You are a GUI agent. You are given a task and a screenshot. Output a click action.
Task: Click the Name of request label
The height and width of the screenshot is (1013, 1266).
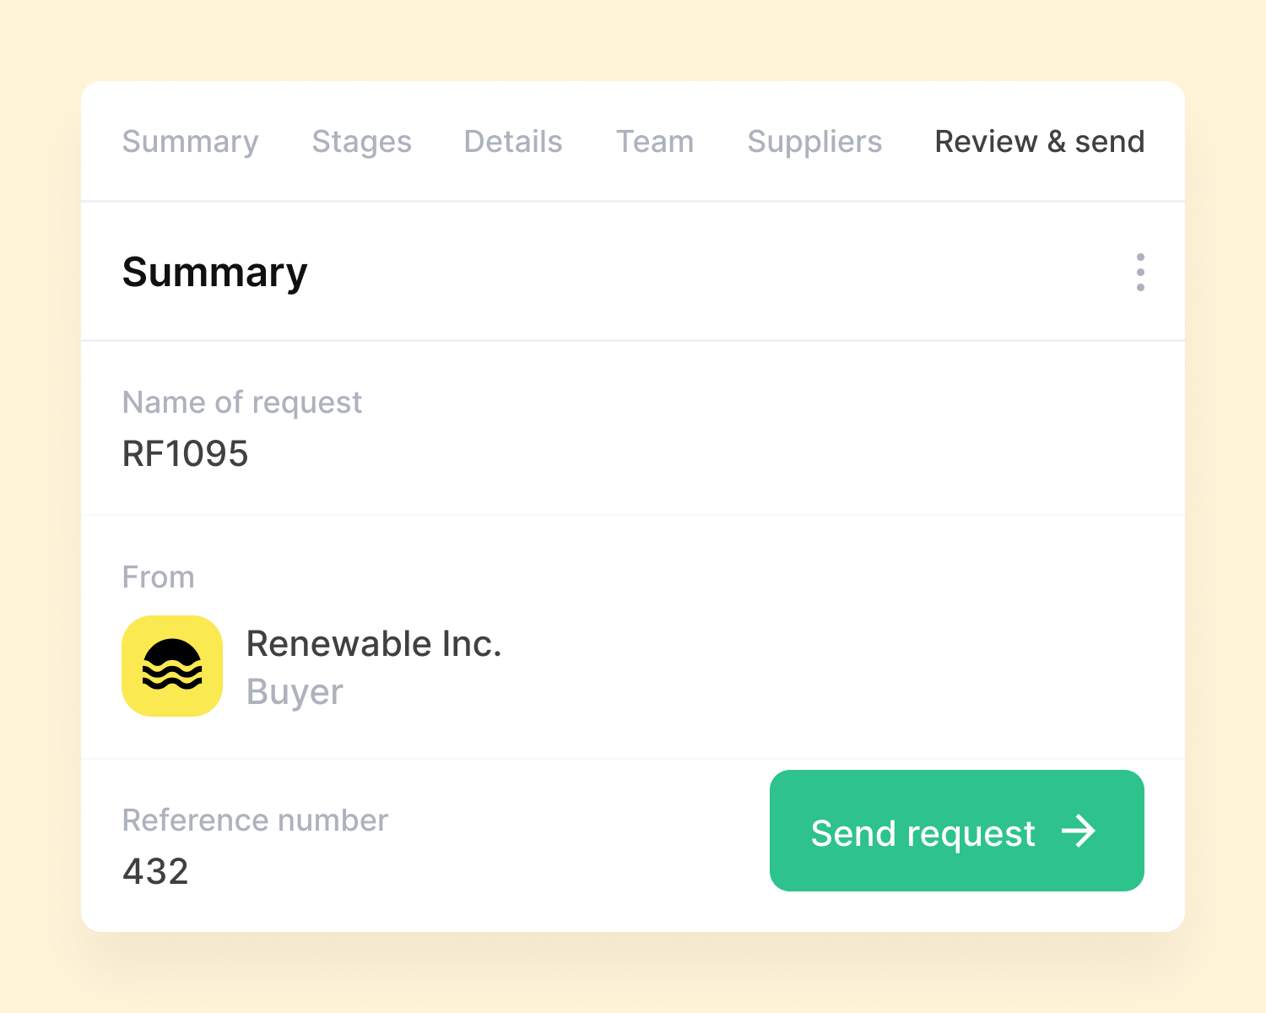tap(242, 403)
